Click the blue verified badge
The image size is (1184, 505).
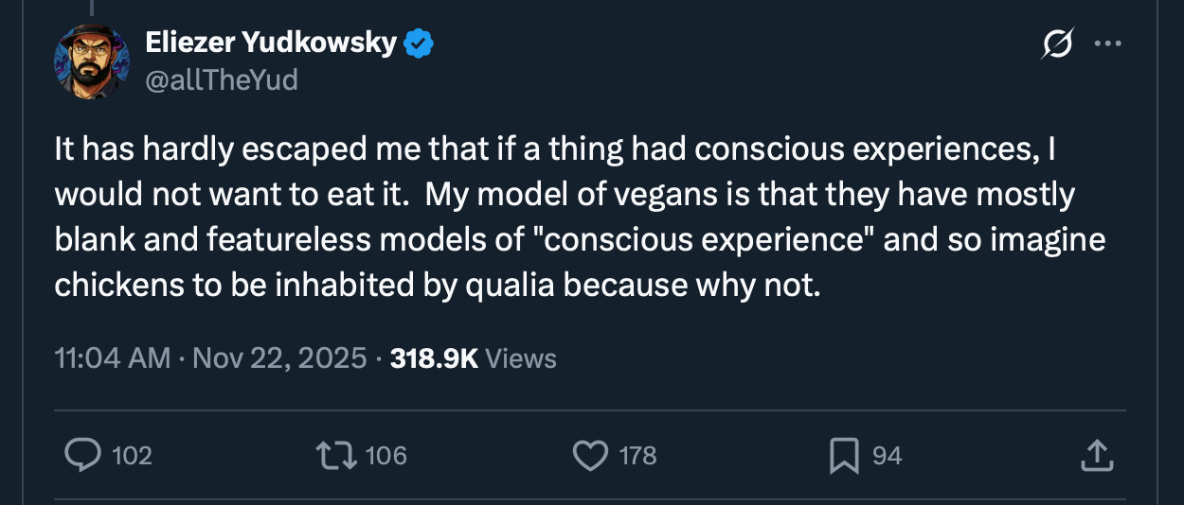point(420,43)
